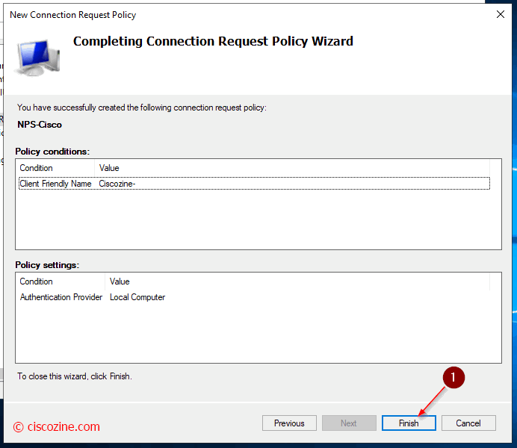The image size is (517, 448).
Task: Select the Ciscozine- value cell
Action: 117,184
